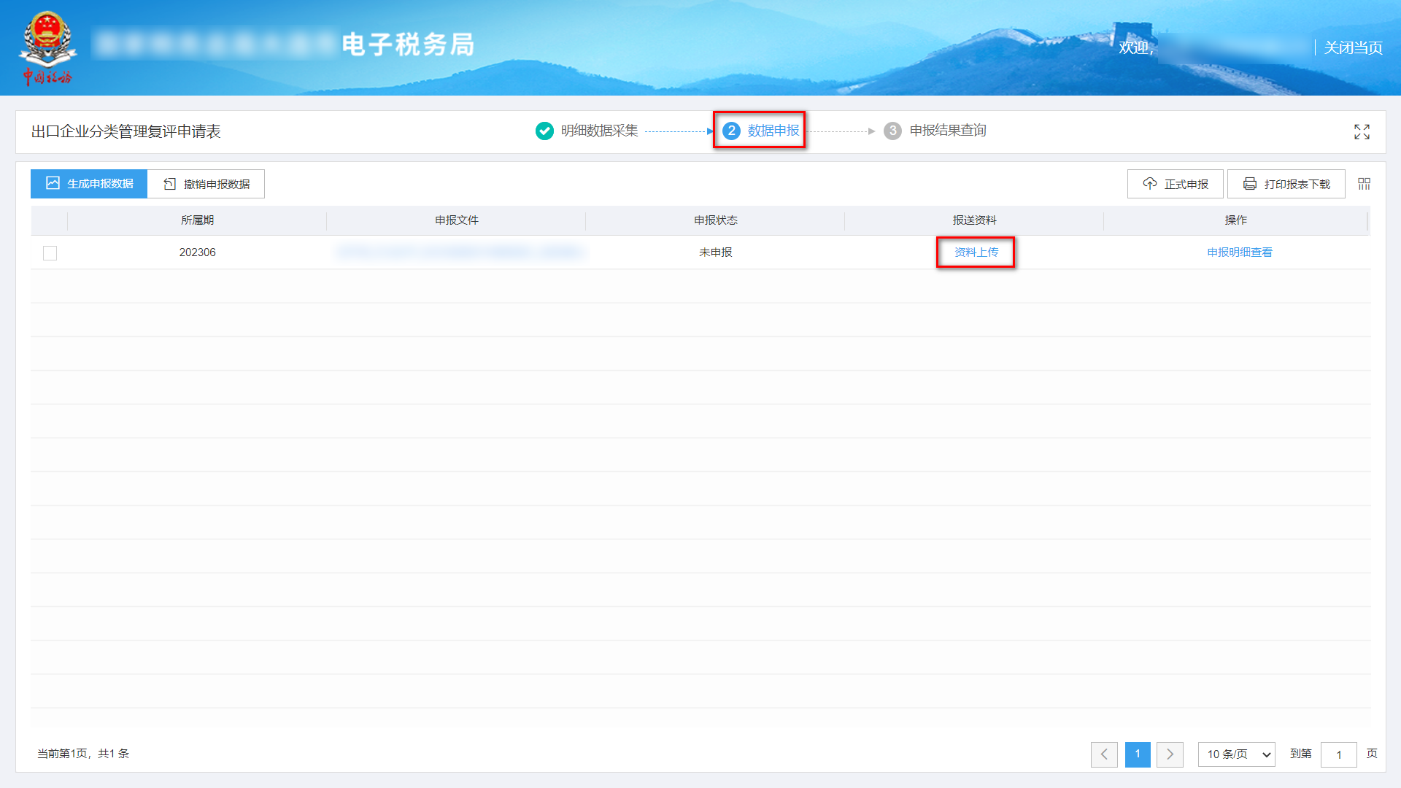Click the undo arrow icon on 撤销申报数据
Screen dimensions: 1401x788
point(168,183)
